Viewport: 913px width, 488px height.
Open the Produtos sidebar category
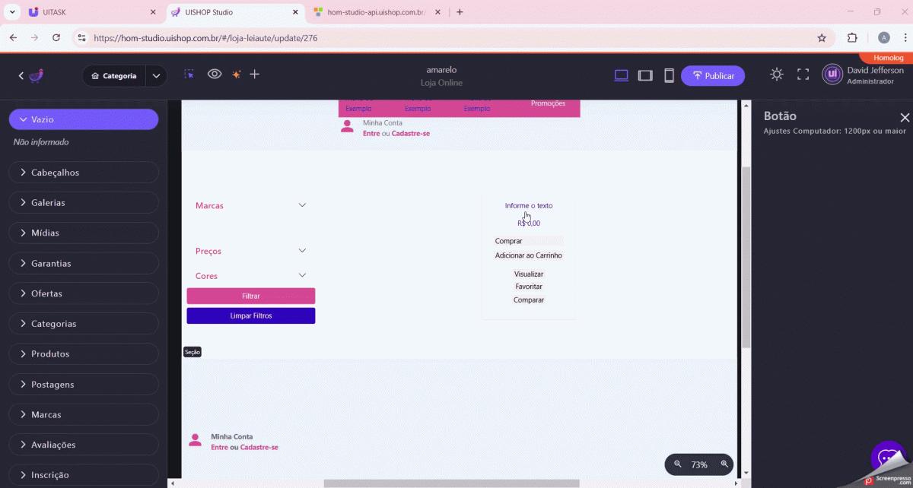pos(84,353)
